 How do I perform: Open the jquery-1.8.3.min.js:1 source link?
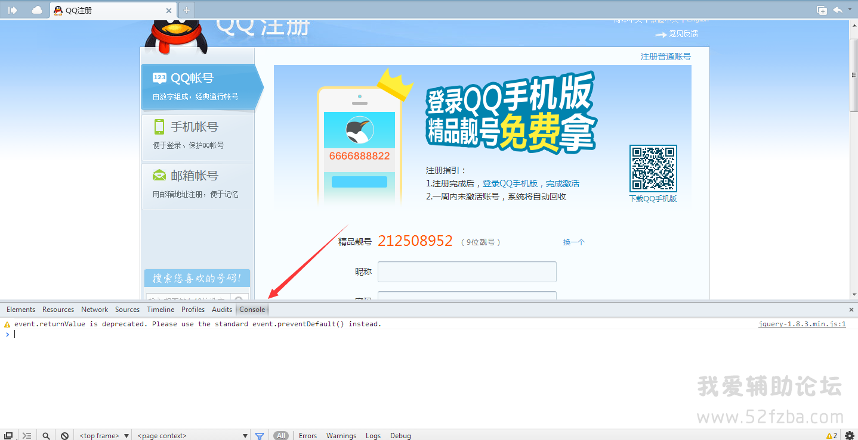coord(802,324)
